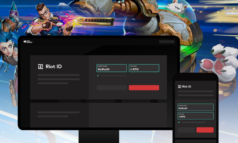Viewport: 238px width, 143px height.
Task: Click the Riot ID icon on phone
Action: (x=179, y=87)
